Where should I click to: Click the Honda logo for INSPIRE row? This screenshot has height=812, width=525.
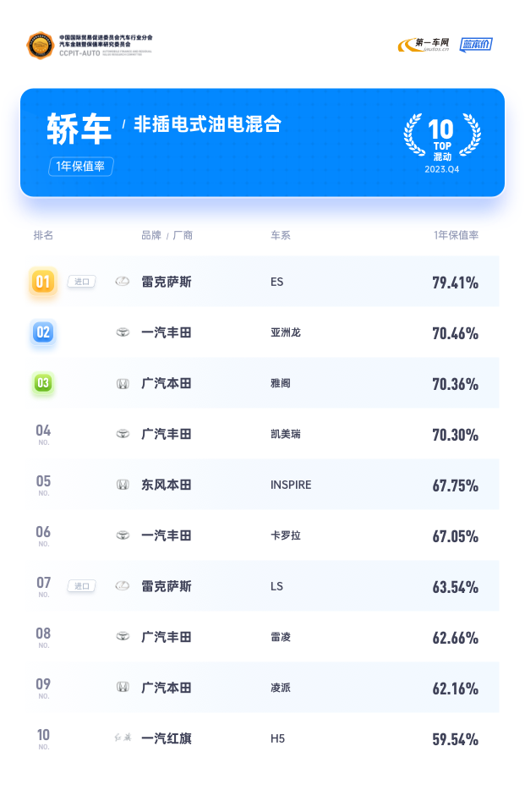point(123,485)
